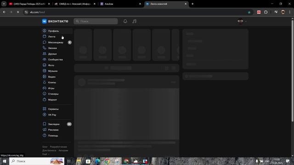Stop loading the page

(x=18, y=12)
